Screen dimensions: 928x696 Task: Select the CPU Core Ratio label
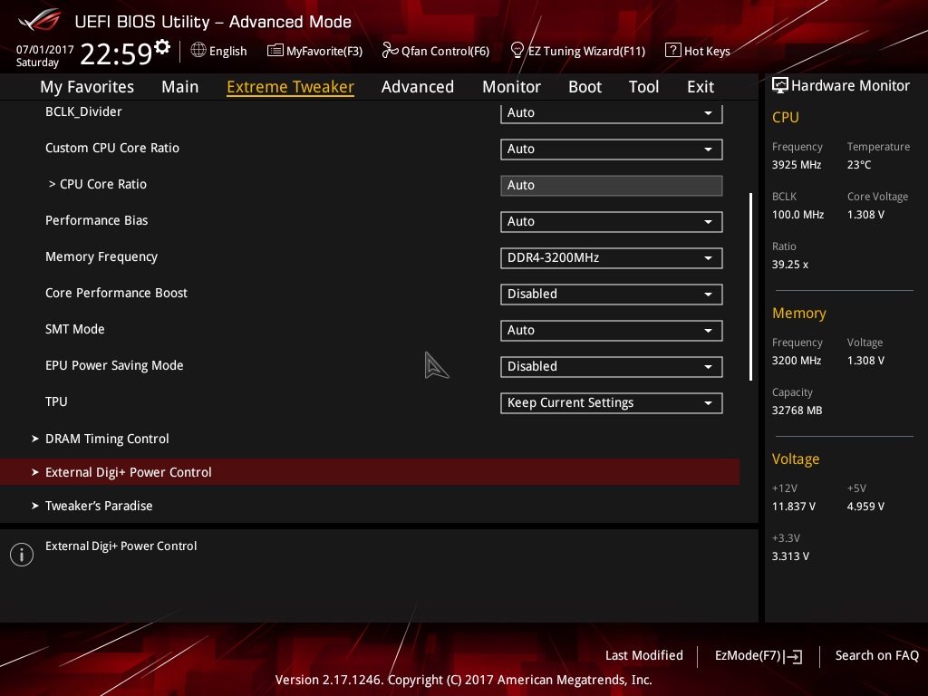(x=103, y=184)
